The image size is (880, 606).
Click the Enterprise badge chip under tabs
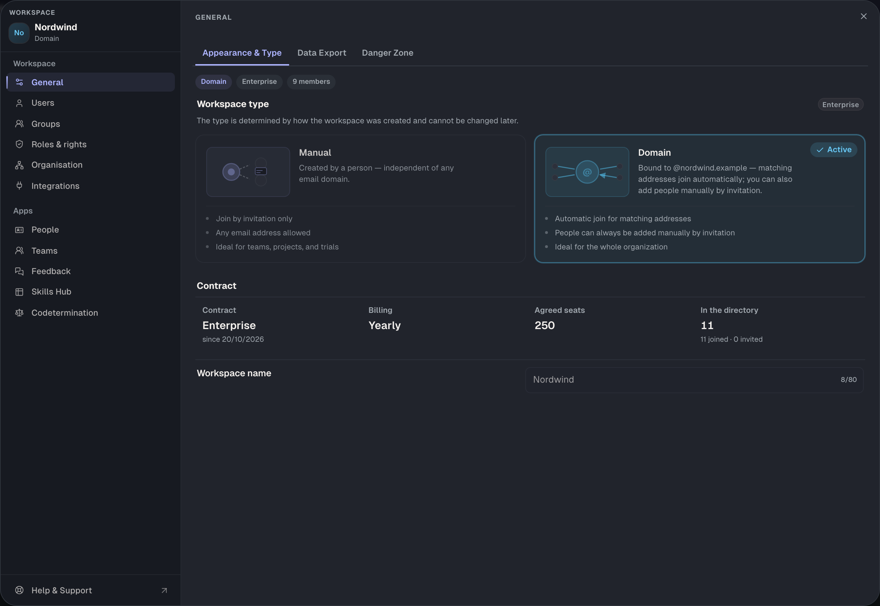(x=259, y=82)
